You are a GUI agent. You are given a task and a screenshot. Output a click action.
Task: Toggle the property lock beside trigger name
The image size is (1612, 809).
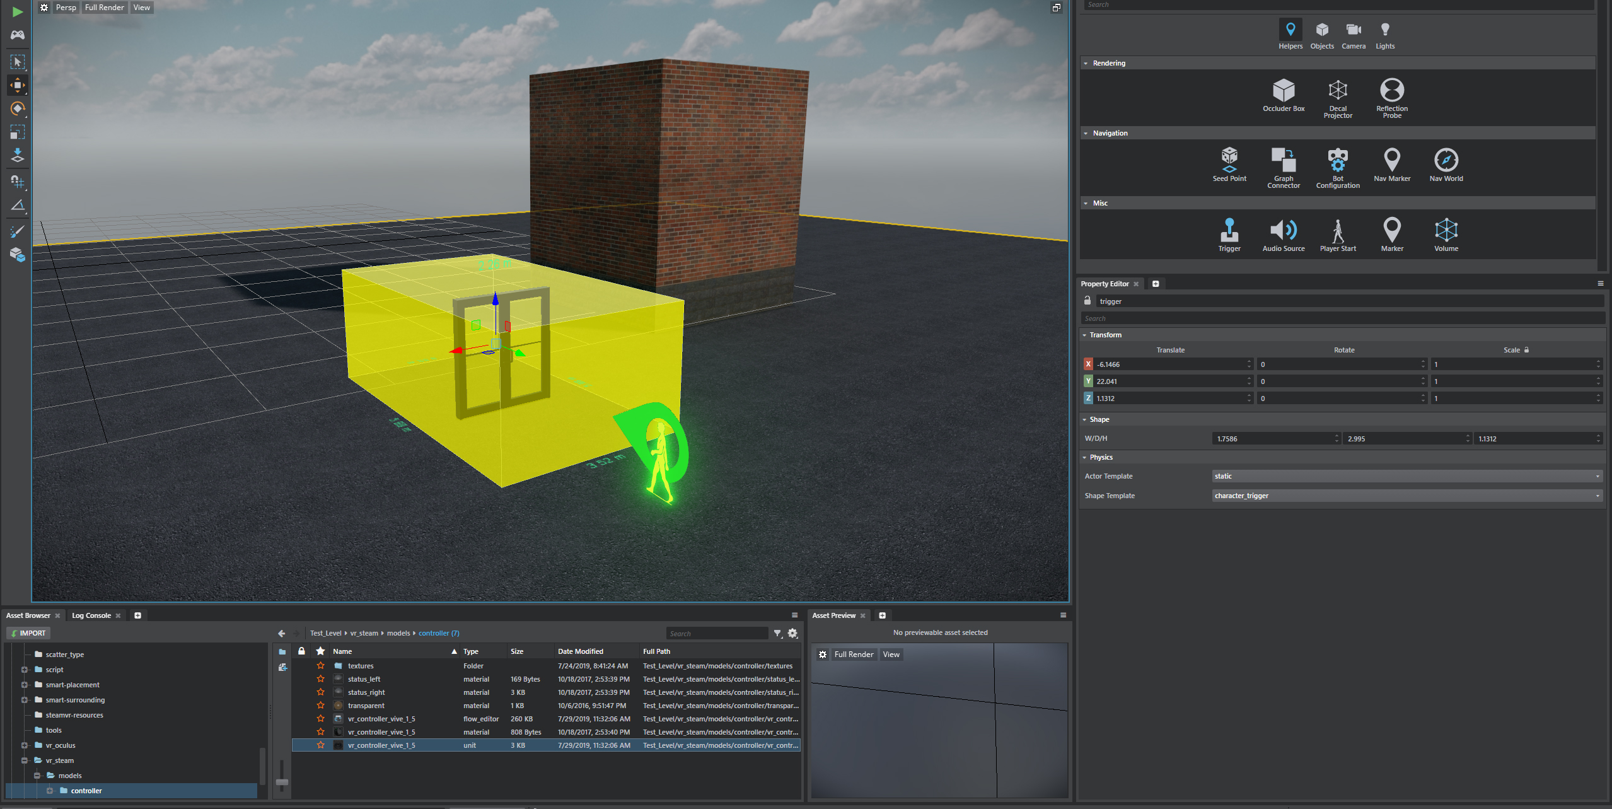pos(1087,301)
